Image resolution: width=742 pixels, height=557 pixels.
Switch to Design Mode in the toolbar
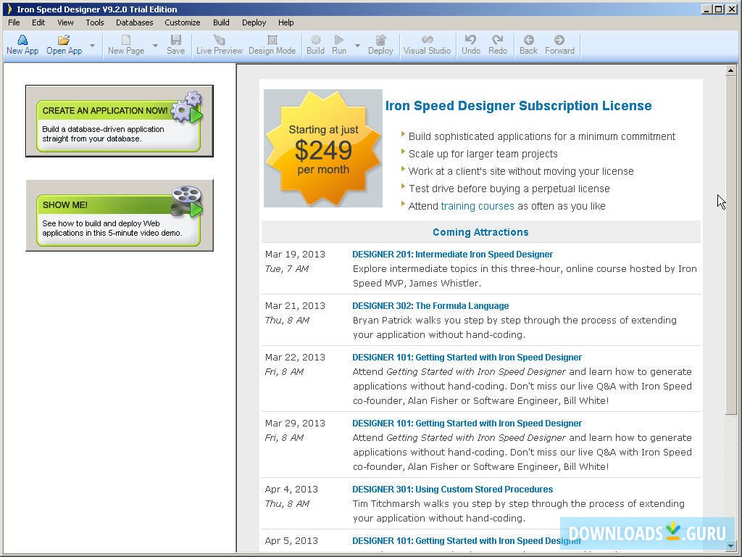[272, 41]
